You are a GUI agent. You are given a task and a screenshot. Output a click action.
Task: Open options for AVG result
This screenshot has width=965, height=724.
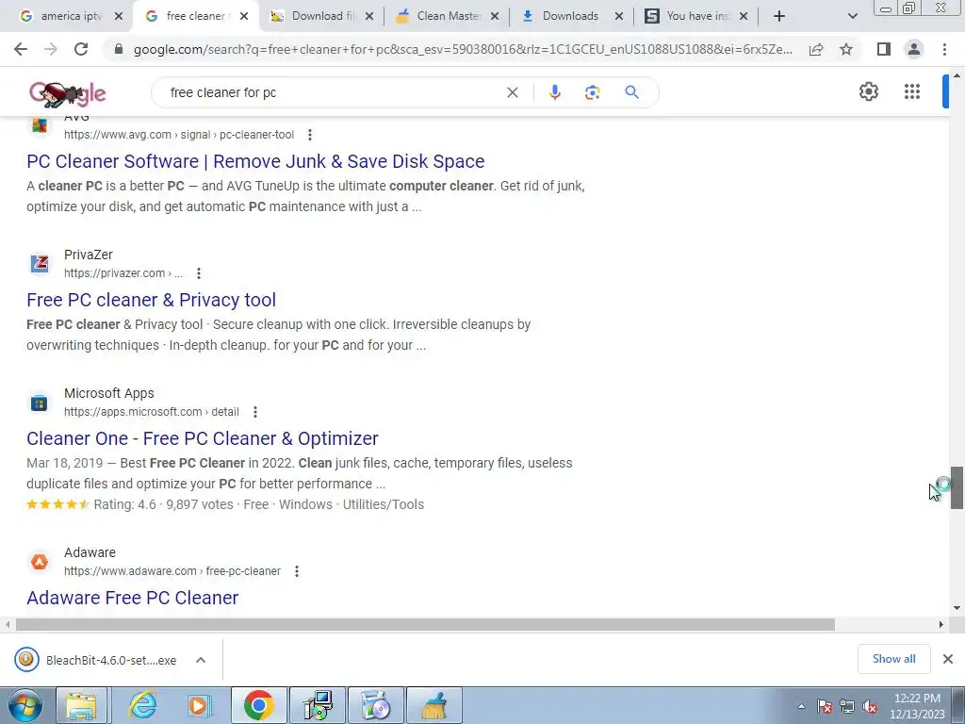(x=309, y=134)
